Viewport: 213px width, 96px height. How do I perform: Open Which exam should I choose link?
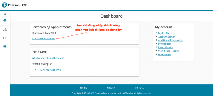48,58
